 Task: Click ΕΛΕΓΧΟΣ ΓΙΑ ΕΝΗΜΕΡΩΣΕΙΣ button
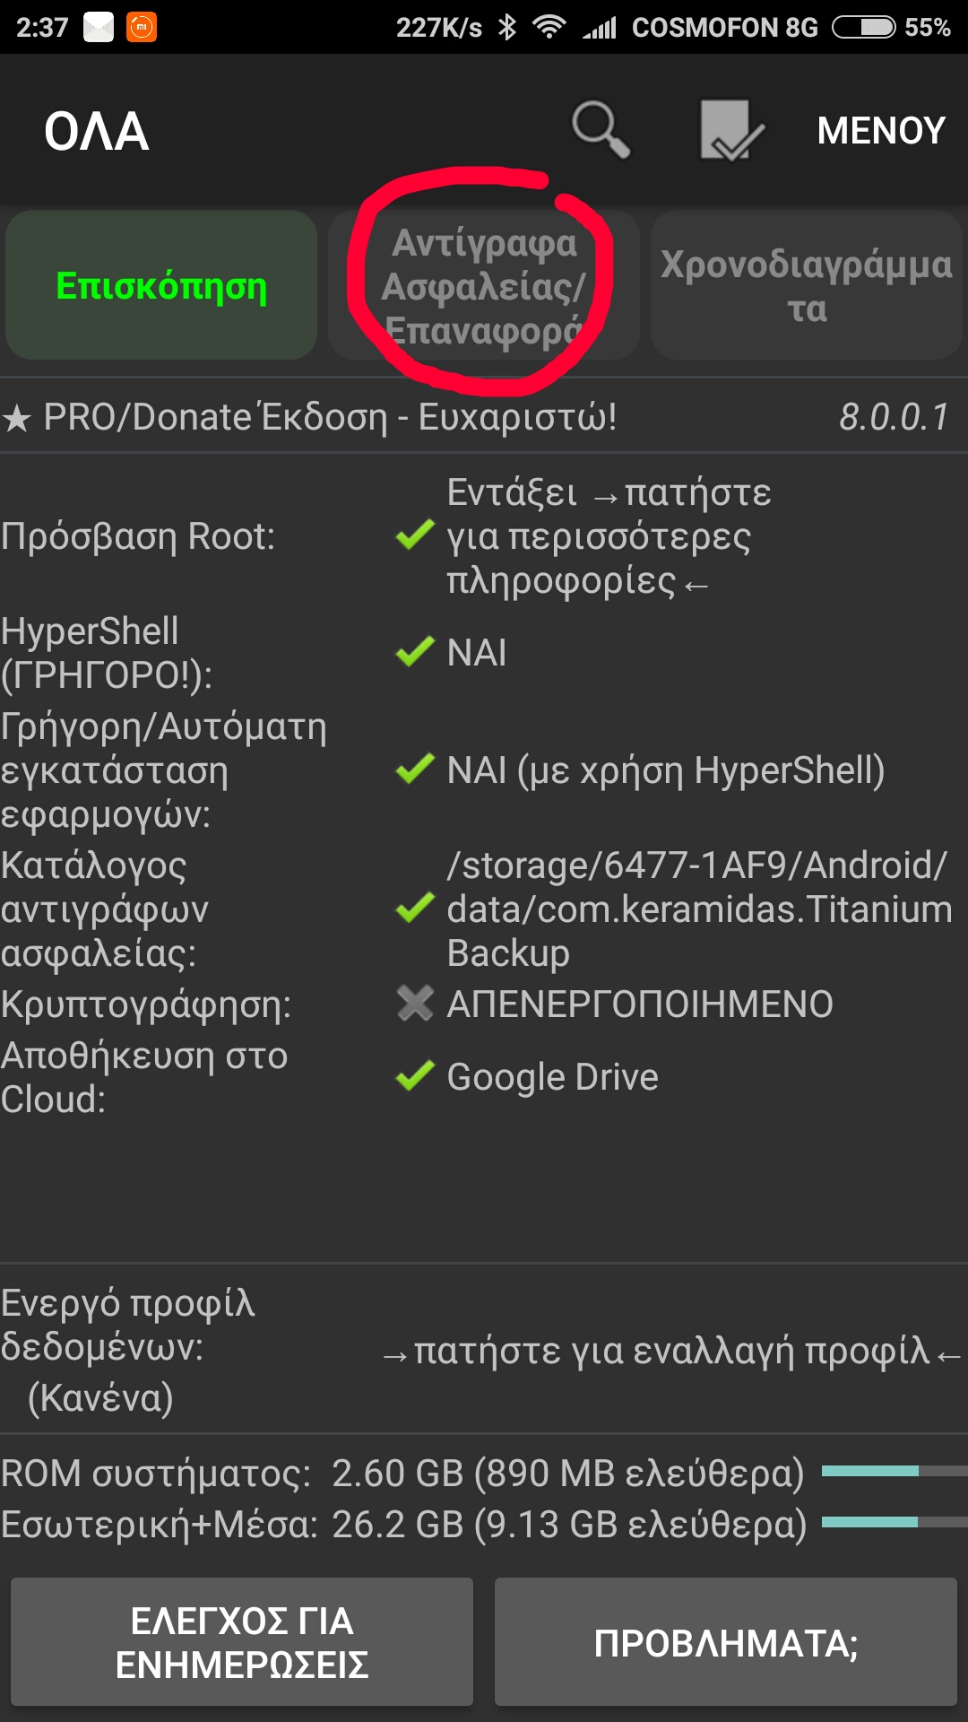pyautogui.click(x=242, y=1642)
